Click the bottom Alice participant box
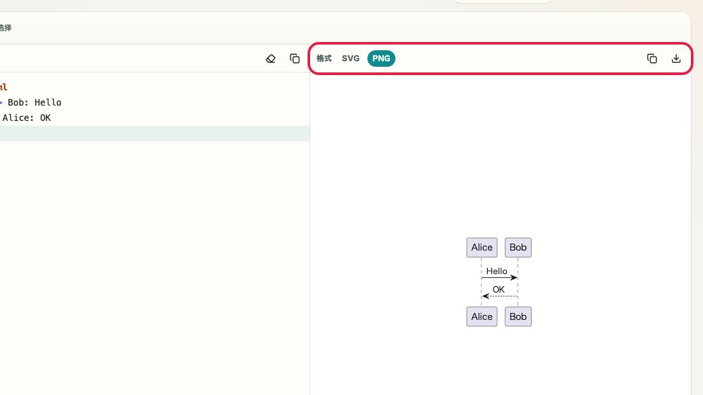 point(482,317)
